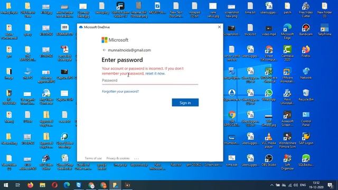Select the Firefox shortcut on the desktop
The width and height of the screenshot is (338, 190).
pos(306,52)
